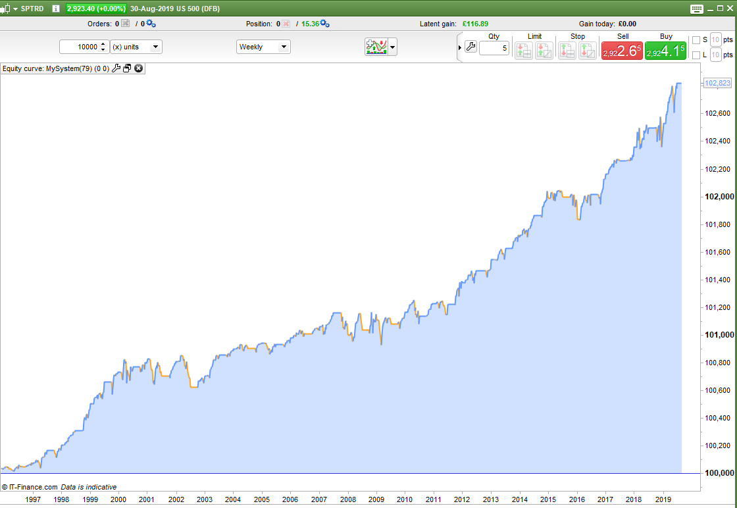This screenshot has width=737, height=508.
Task: Click the 102,000 label on the price axis
Action: [720, 197]
